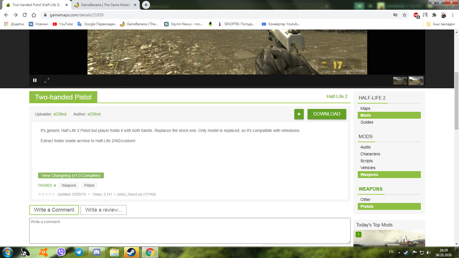
Task: Open Discord from the taskbar
Action: click(96, 252)
